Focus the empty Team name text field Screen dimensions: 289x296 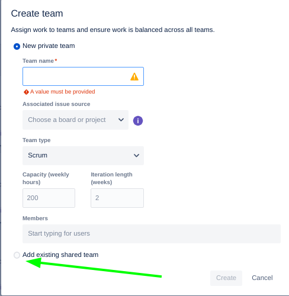[x=83, y=76]
